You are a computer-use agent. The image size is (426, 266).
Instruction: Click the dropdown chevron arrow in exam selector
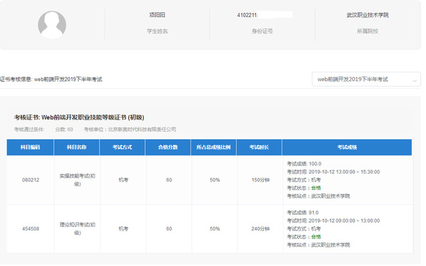pyautogui.click(x=415, y=80)
